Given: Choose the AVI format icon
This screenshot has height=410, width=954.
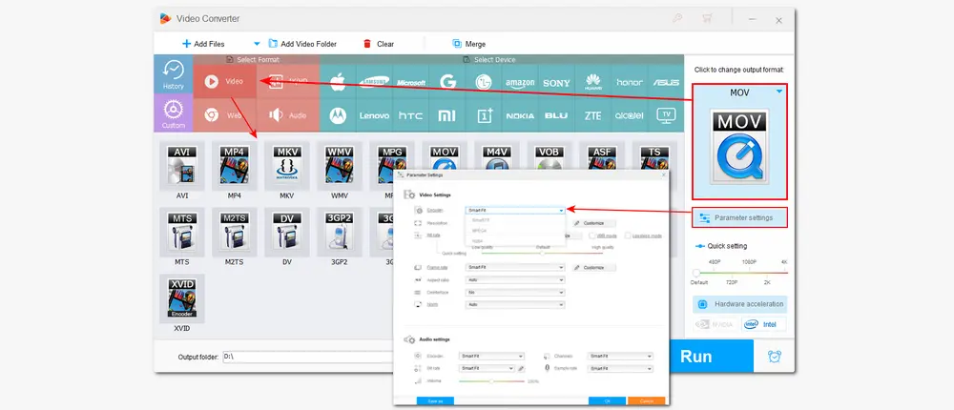Looking at the screenshot, I should click(x=182, y=164).
